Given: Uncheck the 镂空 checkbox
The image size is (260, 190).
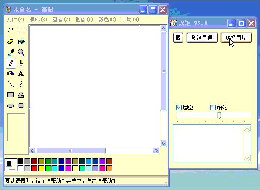Looking at the screenshot, I should (x=179, y=107).
